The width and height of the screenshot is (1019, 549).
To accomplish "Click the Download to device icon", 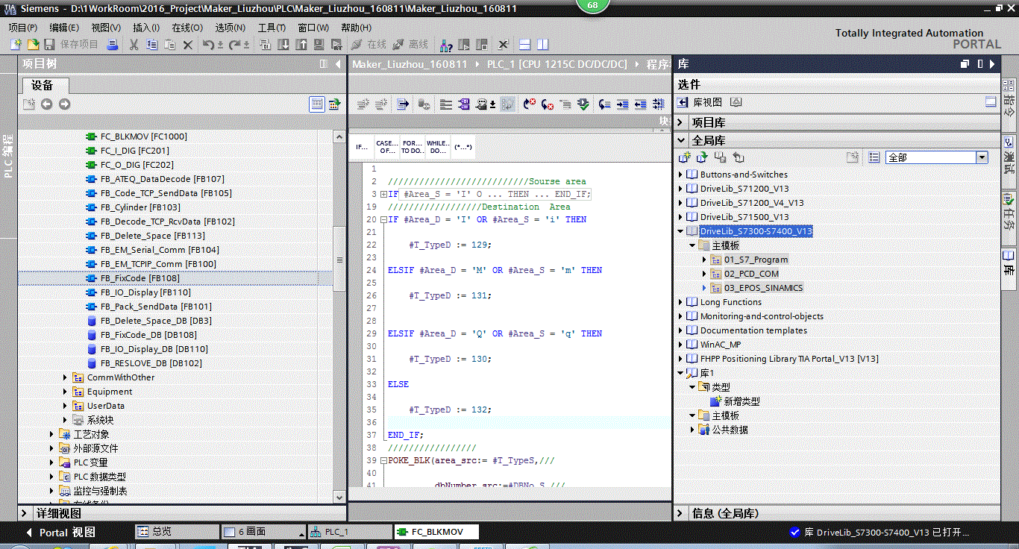I will [283, 45].
